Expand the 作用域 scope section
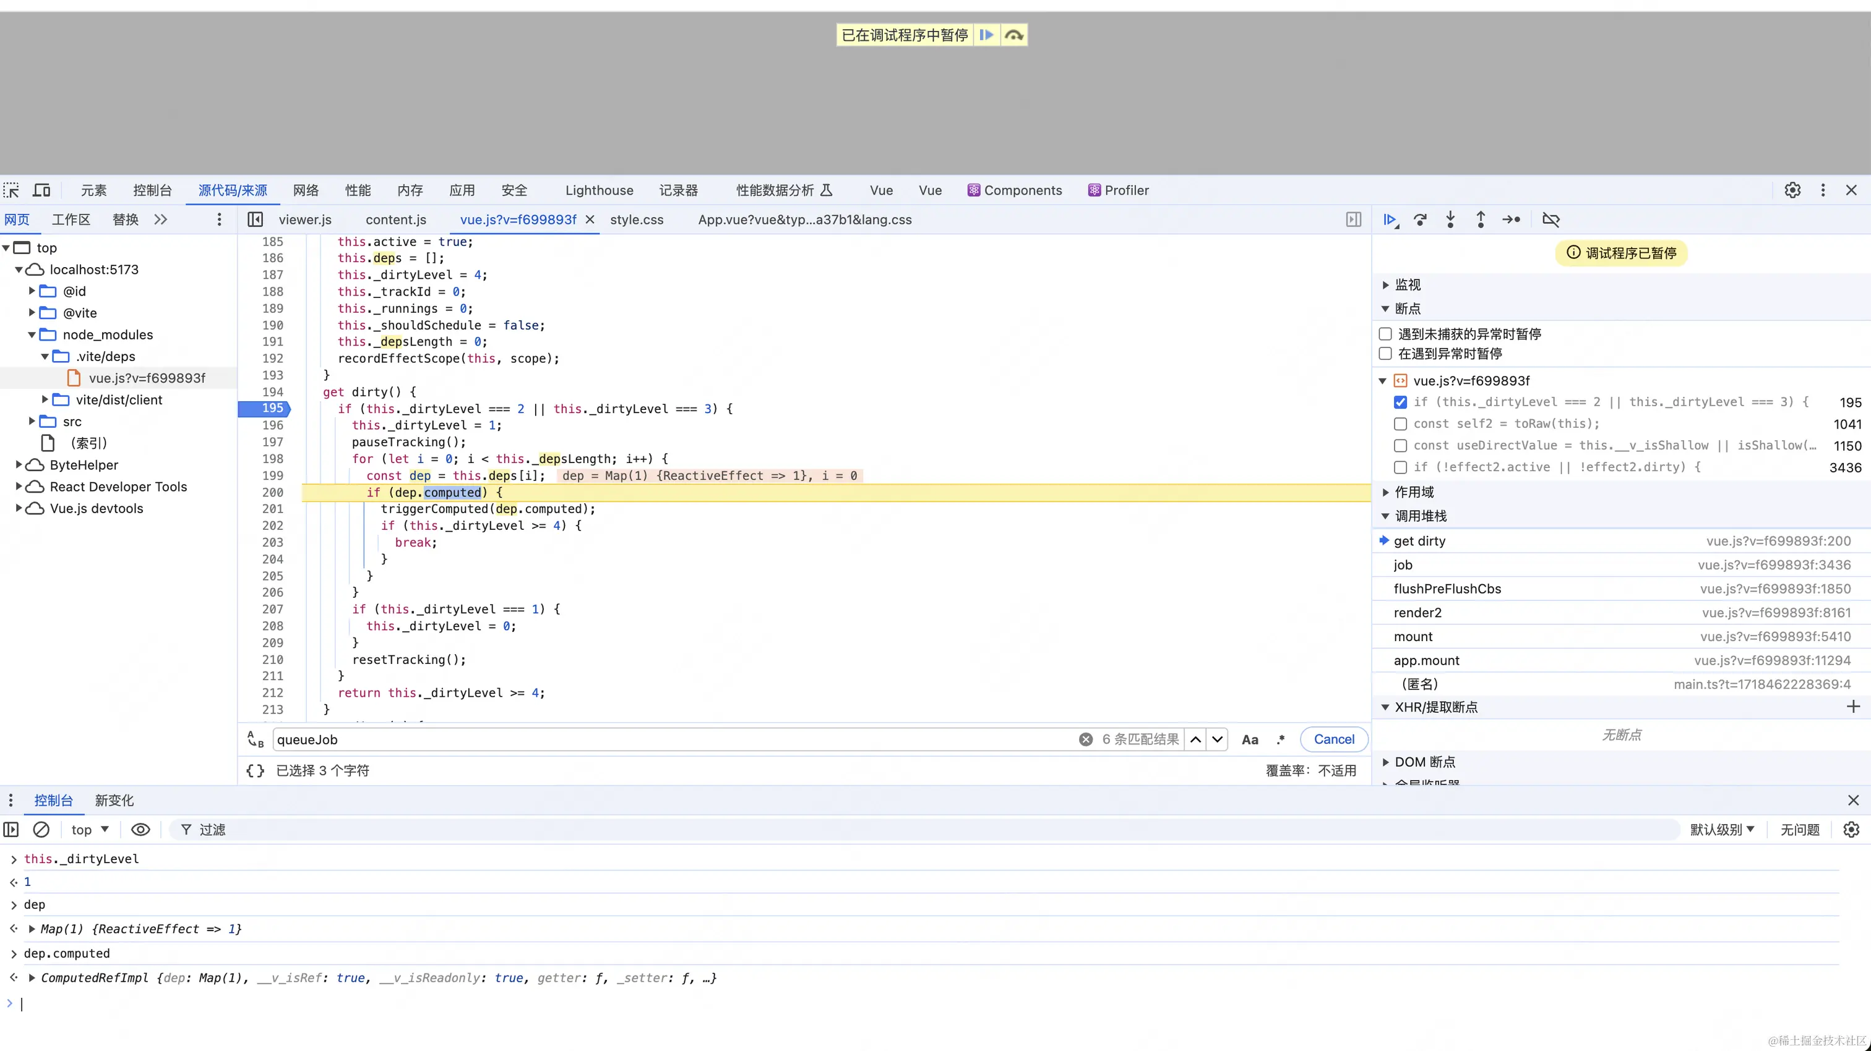This screenshot has height=1051, width=1871. coord(1413,492)
